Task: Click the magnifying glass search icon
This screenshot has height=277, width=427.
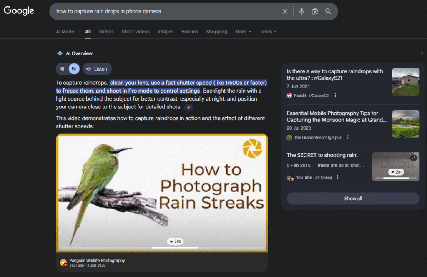Action: pyautogui.click(x=328, y=12)
